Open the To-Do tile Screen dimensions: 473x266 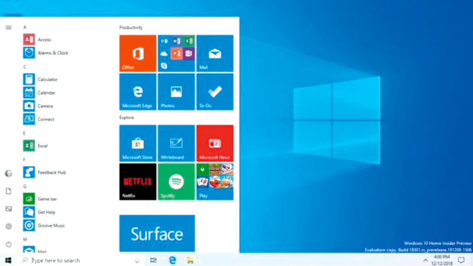click(215, 92)
